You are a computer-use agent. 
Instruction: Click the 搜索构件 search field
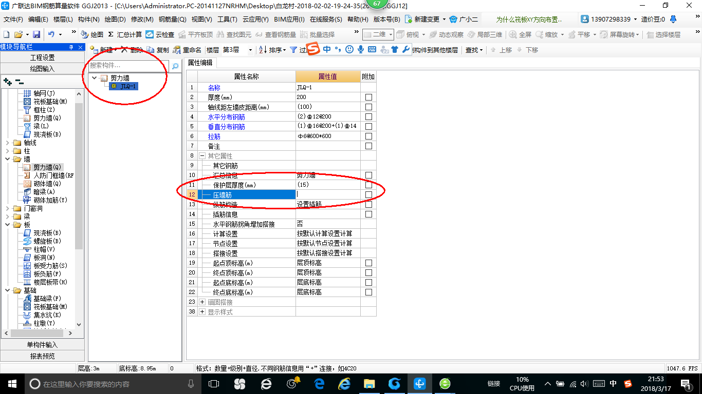point(129,66)
